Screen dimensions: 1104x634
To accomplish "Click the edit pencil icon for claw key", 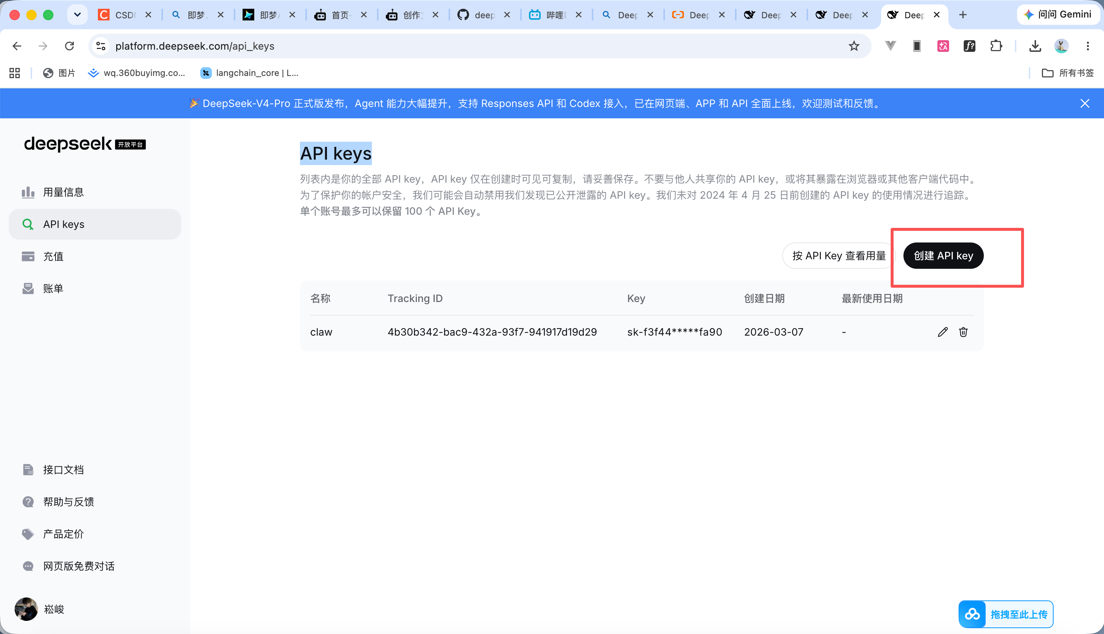I will [943, 332].
